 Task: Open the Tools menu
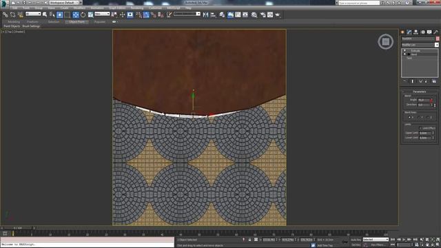pyautogui.click(x=26, y=8)
